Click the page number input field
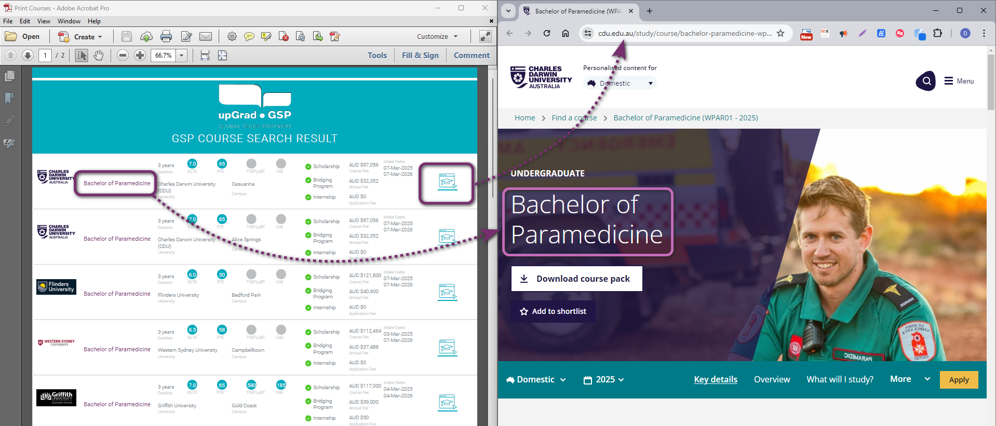Image resolution: width=996 pixels, height=426 pixels. [45, 56]
